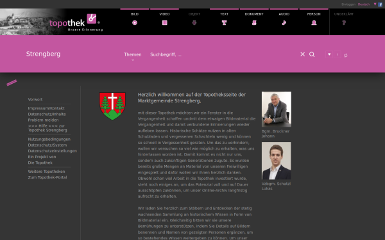Click the Vzbgm. Schatzl Lukas caption
385x240 pixels.
click(x=276, y=186)
